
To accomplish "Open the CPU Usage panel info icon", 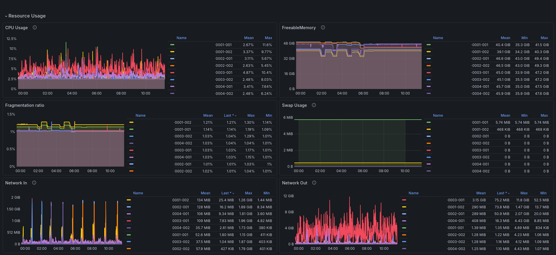I will (x=35, y=27).
